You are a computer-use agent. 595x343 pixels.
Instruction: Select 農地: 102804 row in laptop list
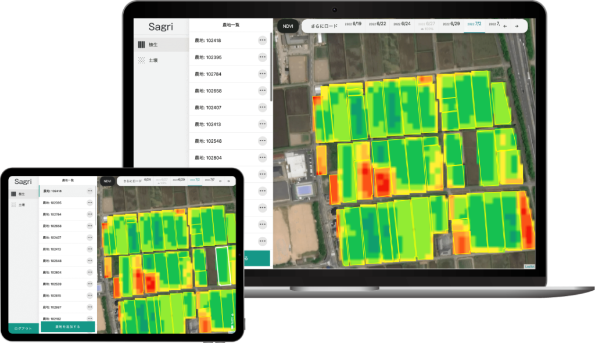click(x=231, y=157)
